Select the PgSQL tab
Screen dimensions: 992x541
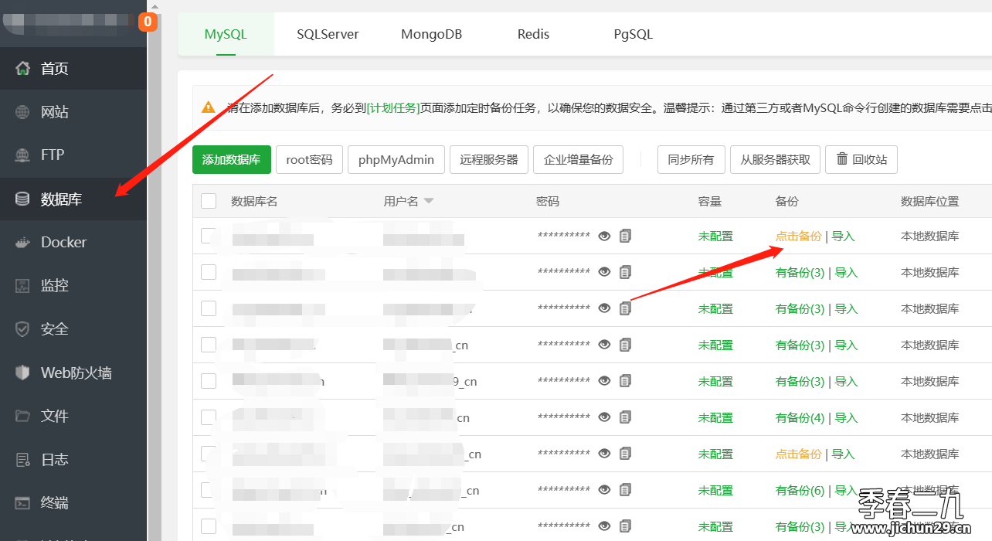point(633,34)
